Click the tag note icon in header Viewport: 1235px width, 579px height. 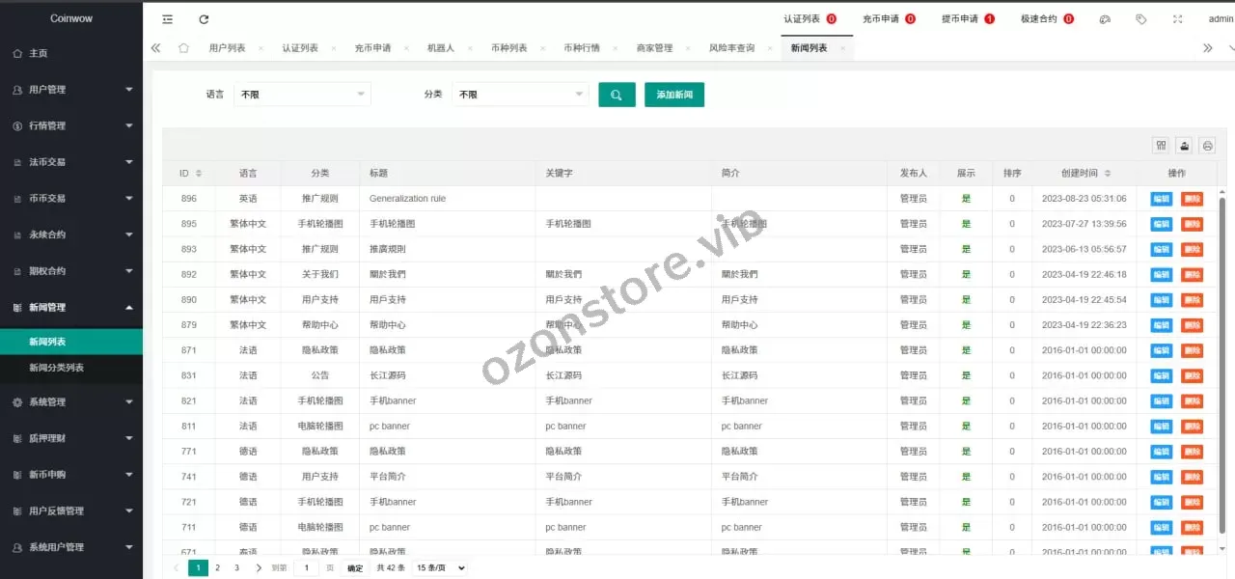1141,19
